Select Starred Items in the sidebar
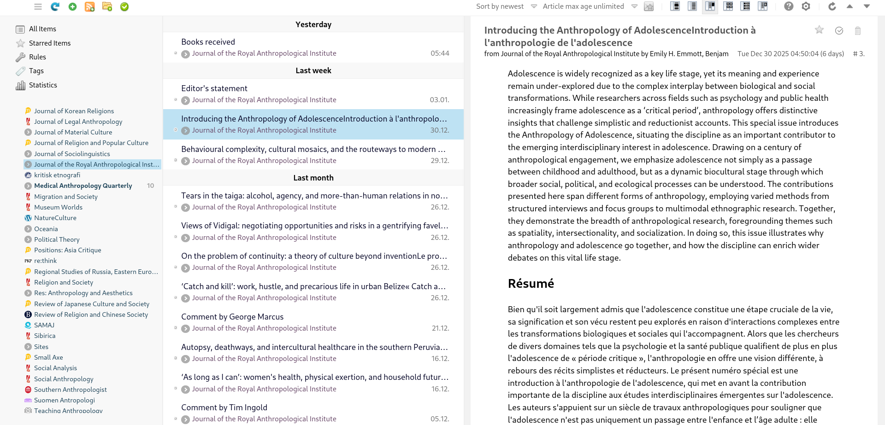Screen dimensions: 885x425 pos(50,43)
